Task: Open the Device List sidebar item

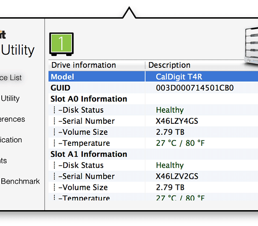Action: click(x=11, y=78)
